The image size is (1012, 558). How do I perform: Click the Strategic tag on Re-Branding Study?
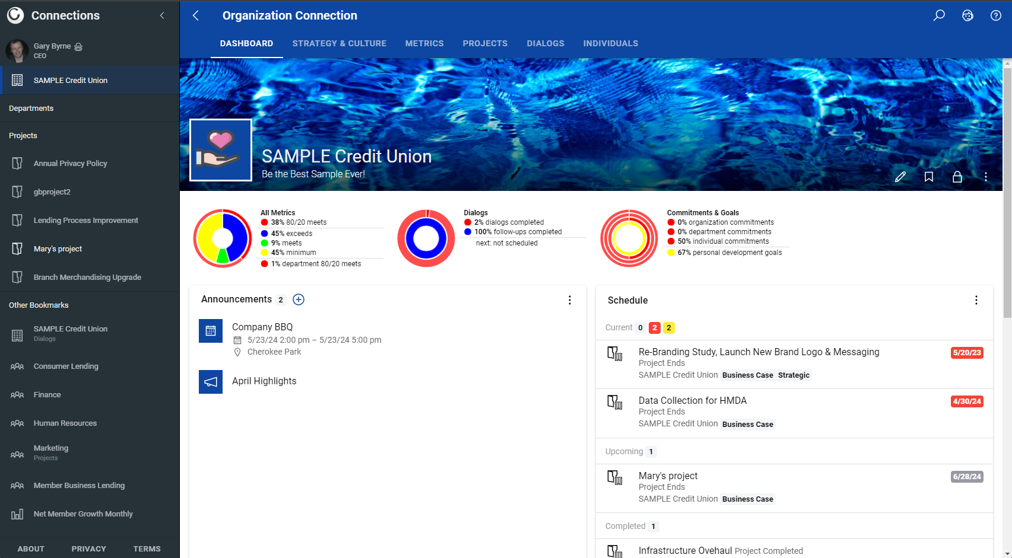[x=794, y=375]
